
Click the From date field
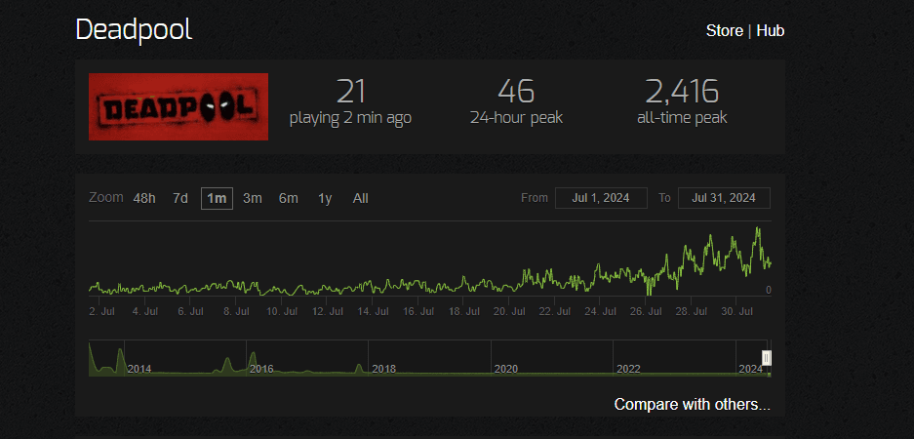pos(601,198)
